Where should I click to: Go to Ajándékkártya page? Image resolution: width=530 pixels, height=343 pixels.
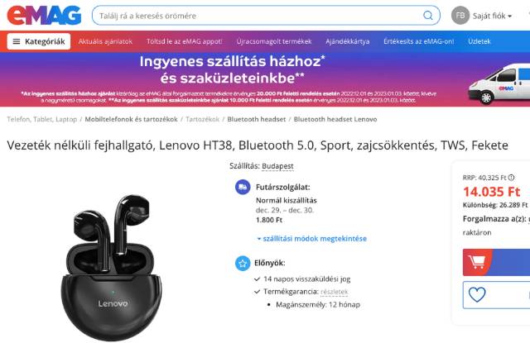pos(348,41)
